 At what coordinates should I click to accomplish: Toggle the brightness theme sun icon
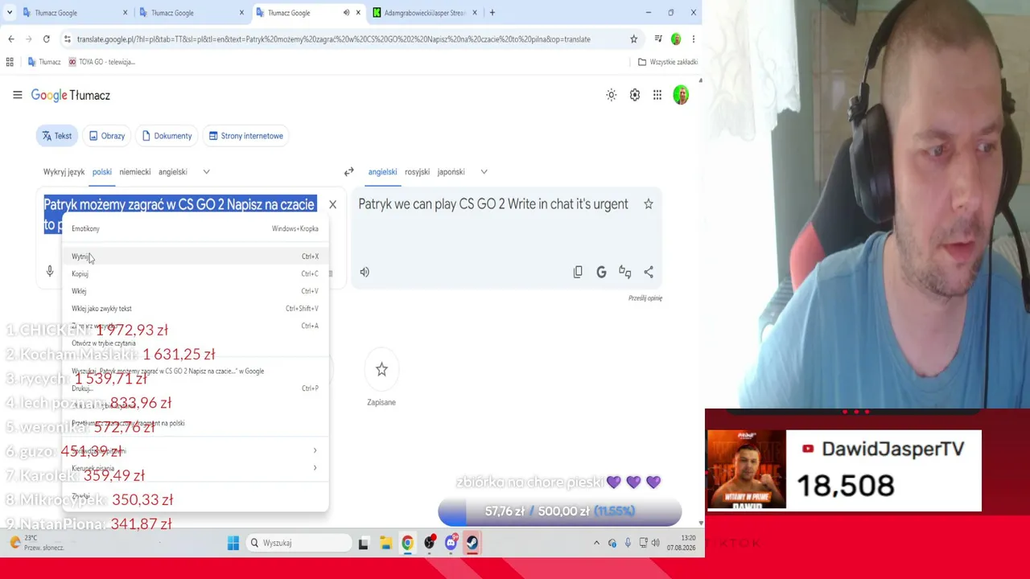612,95
